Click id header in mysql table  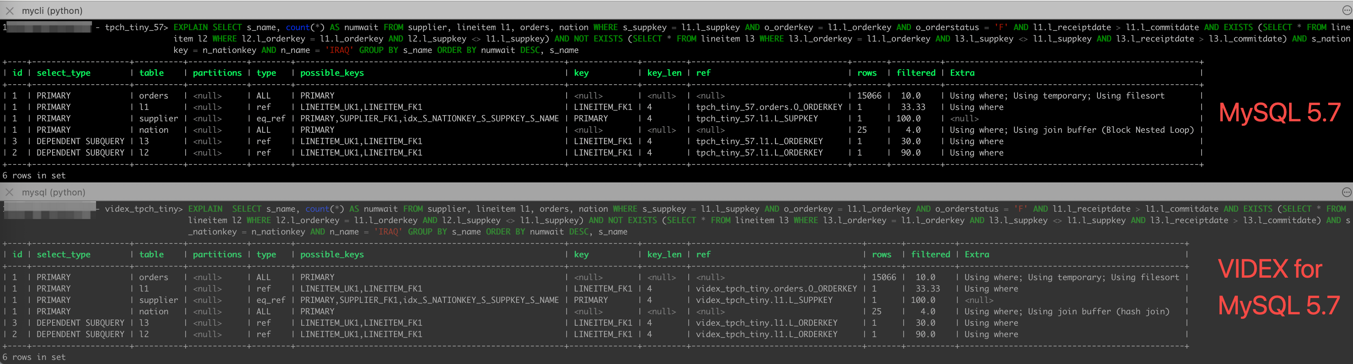(18, 255)
